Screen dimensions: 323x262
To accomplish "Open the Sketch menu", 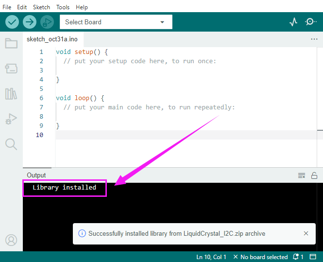I will point(41,7).
